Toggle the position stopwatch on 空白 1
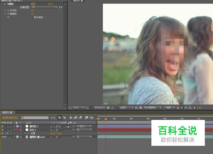Image resolution: width=213 pixels, height=154 pixels. pyautogui.click(x=25, y=133)
